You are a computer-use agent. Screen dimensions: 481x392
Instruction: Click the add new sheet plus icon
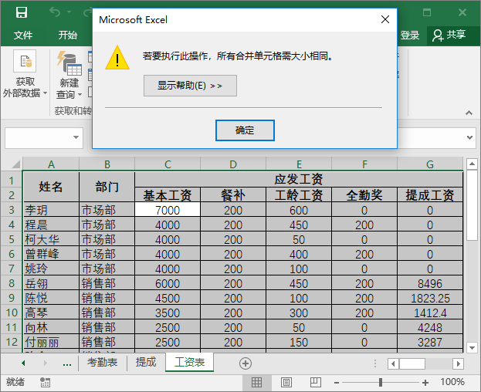tap(246, 363)
